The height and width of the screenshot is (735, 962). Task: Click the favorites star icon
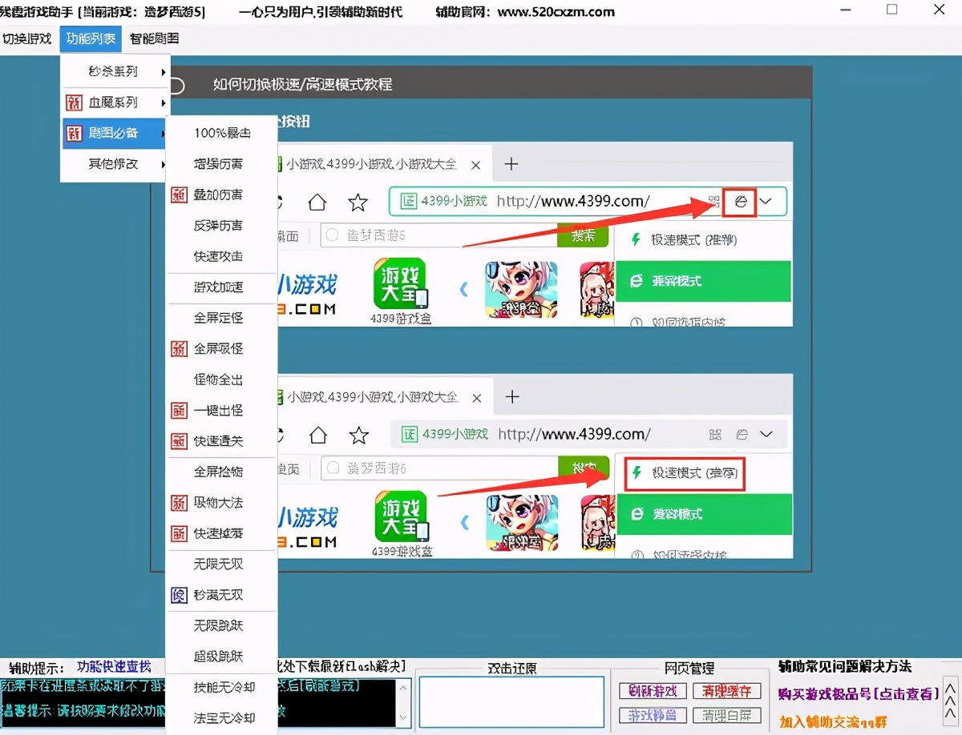click(358, 202)
